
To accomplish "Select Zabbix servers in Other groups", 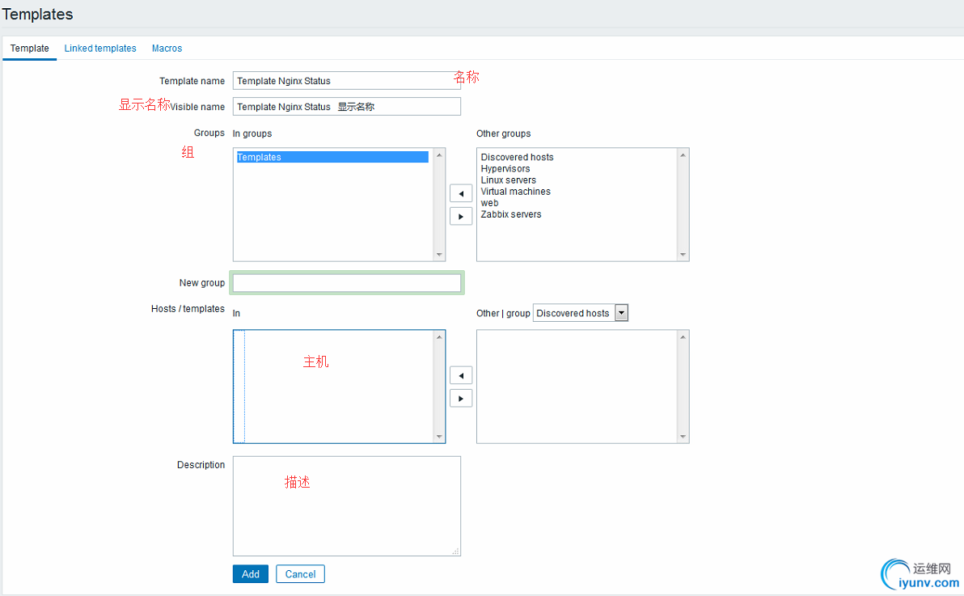I will click(511, 214).
